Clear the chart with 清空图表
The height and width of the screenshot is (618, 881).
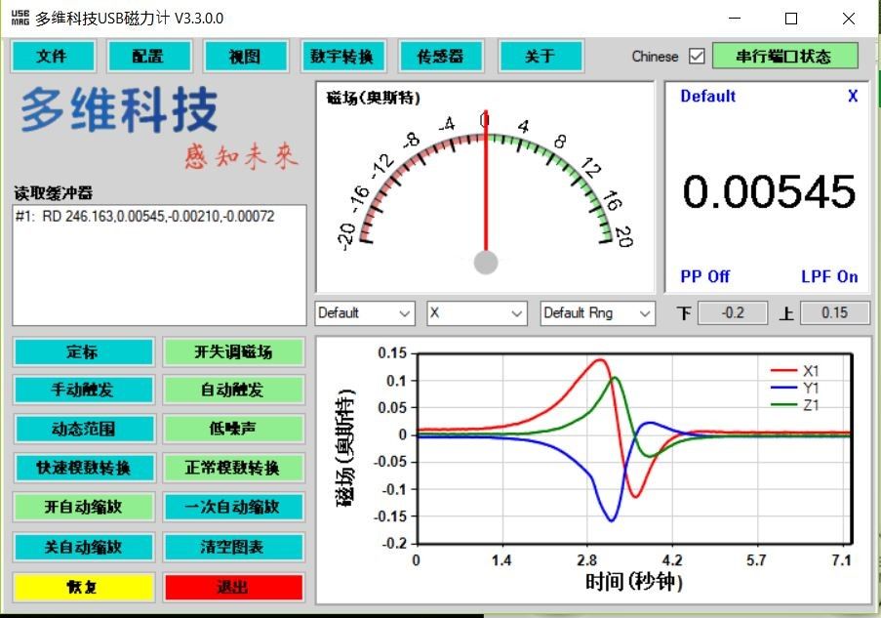(234, 547)
